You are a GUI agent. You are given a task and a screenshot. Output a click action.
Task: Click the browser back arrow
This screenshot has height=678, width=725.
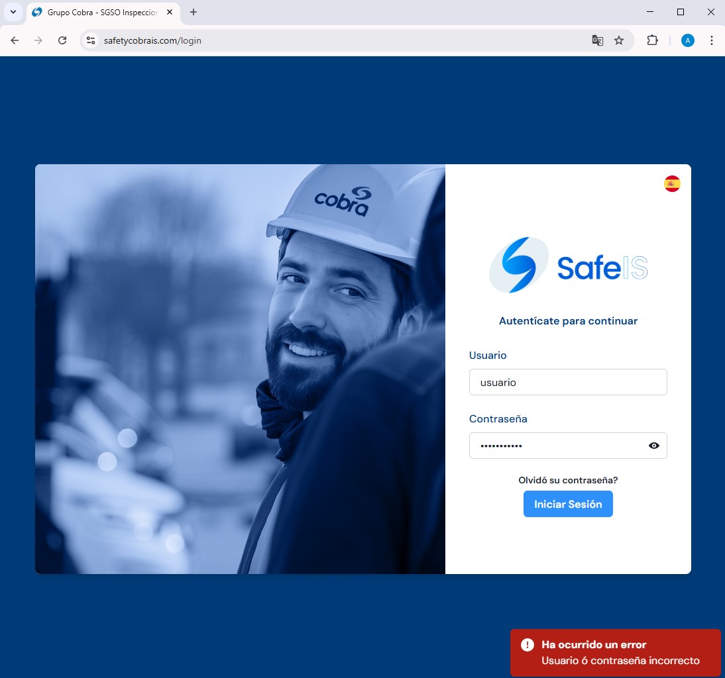pos(15,40)
